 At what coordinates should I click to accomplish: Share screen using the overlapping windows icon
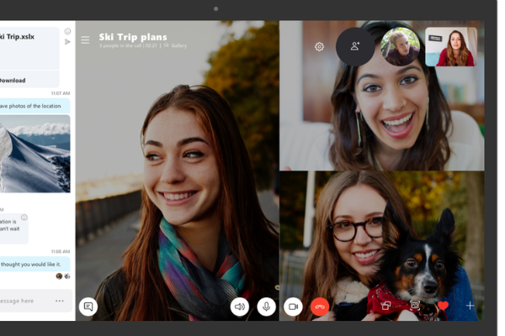click(385, 306)
